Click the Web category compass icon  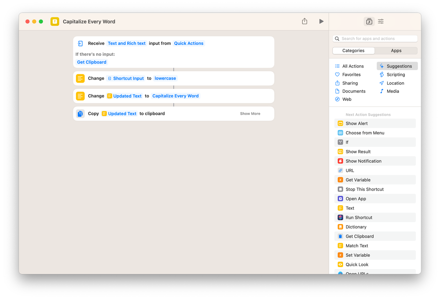(x=338, y=99)
